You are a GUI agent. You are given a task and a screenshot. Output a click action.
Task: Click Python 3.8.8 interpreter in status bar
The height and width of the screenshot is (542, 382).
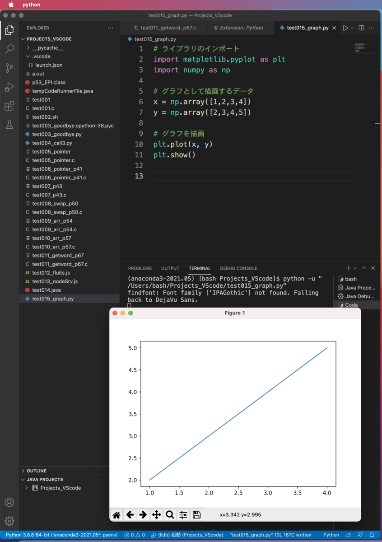tap(61, 535)
